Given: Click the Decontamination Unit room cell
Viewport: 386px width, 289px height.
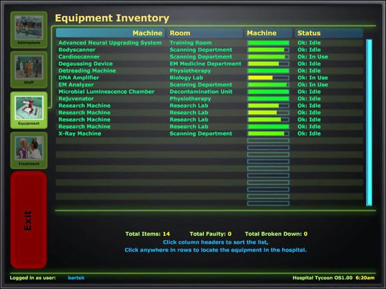Looking at the screenshot, I should click(201, 92).
